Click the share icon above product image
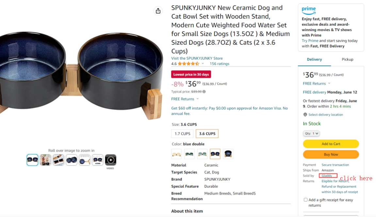 point(158,11)
